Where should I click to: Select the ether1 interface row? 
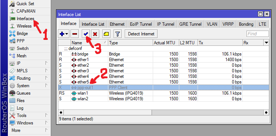[x=164, y=60]
